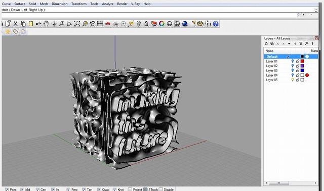The image size is (324, 191).
Task: Open the Mesh menu
Action: click(x=44, y=4)
